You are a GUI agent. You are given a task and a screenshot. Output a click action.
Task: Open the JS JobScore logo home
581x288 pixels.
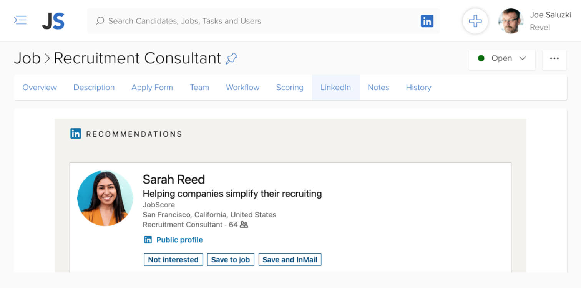pyautogui.click(x=53, y=21)
